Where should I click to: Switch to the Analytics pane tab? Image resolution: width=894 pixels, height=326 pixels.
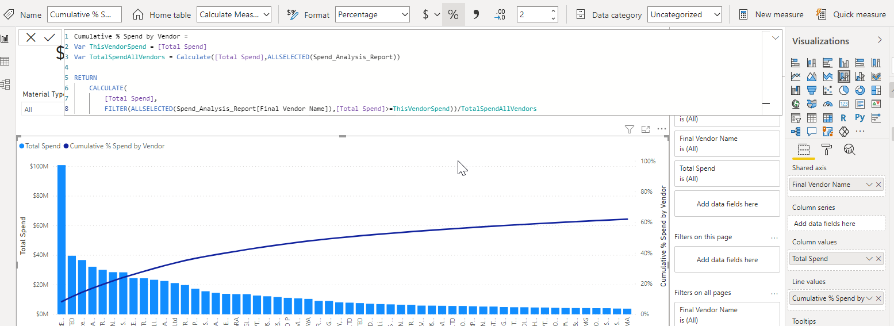coord(849,149)
